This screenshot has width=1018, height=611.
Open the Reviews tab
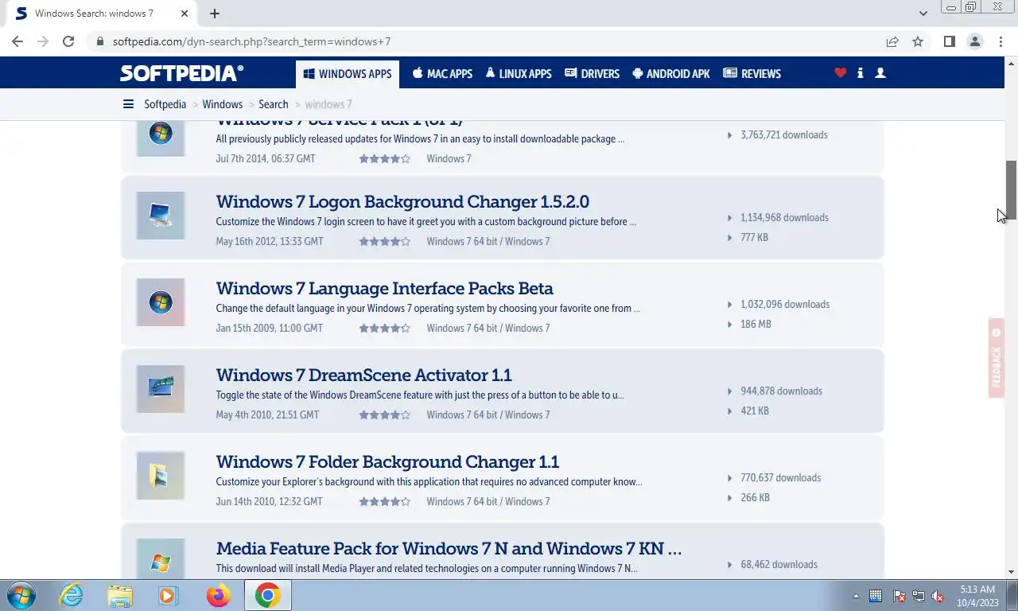[752, 74]
